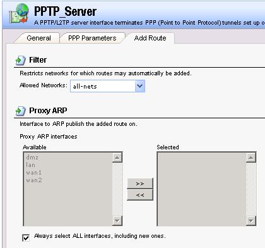Click Available list scroll-down arrow

(117, 221)
